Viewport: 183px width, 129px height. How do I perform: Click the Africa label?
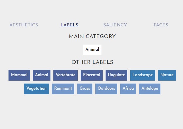tap(128, 89)
